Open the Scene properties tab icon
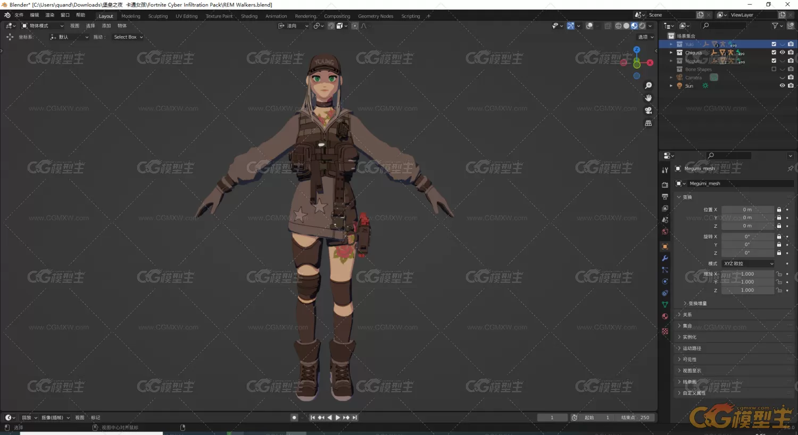798x435 pixels. [x=664, y=220]
